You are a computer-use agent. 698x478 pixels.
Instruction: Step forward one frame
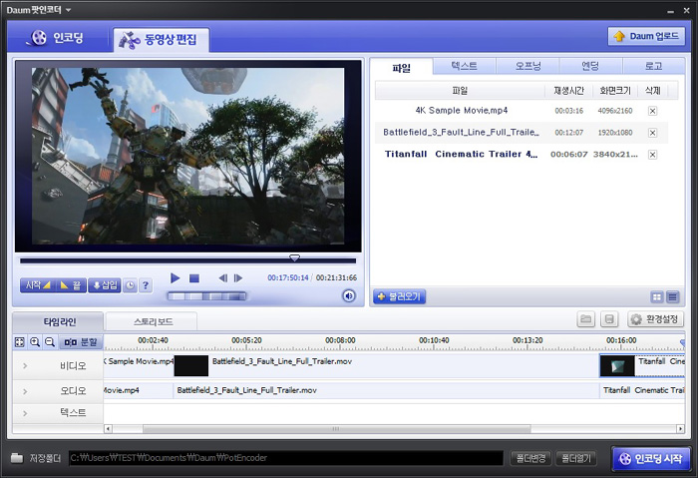tap(238, 278)
